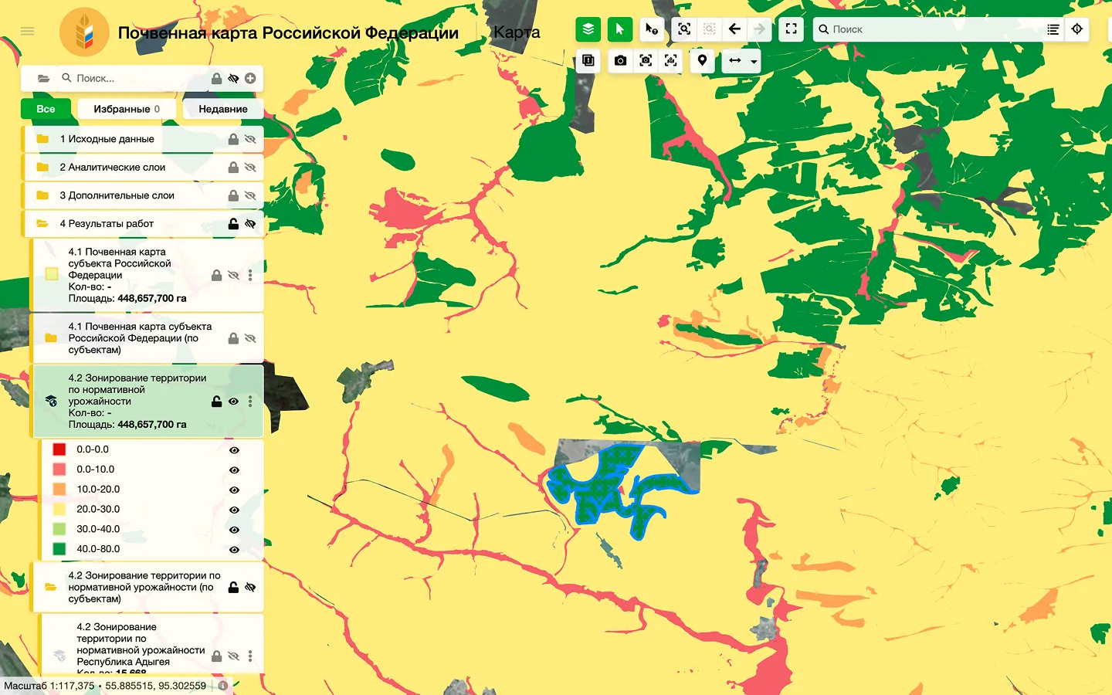This screenshot has width=1112, height=695.
Task: Hide the 30.0-40.0 legend class
Action: coord(235,531)
